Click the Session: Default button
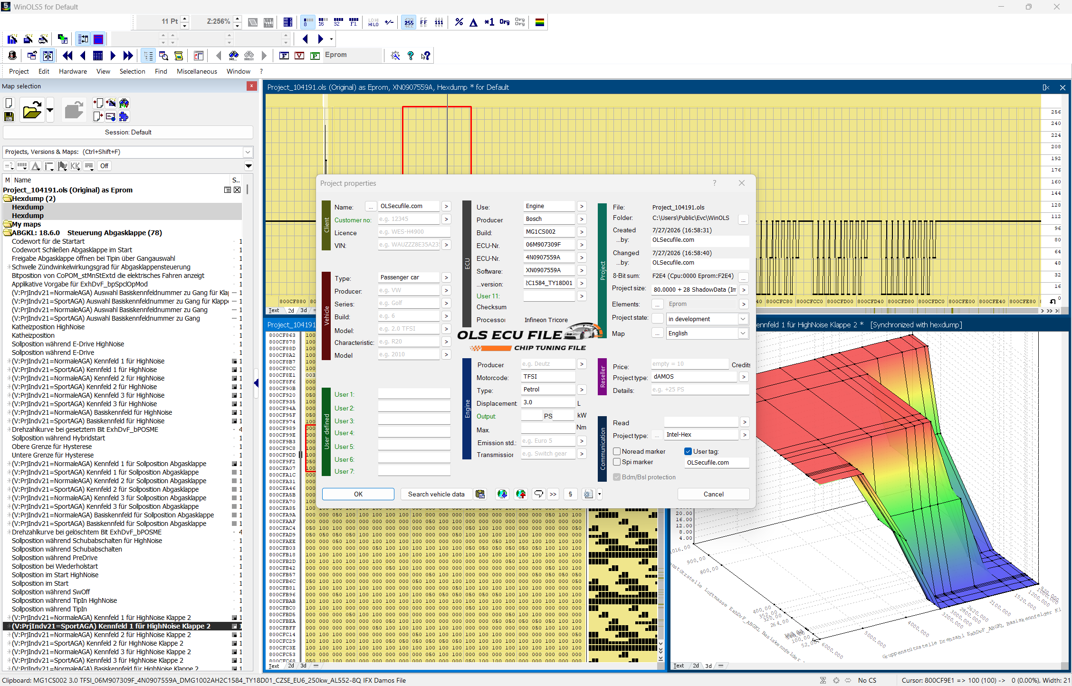Viewport: 1072px width, 686px height. point(128,132)
